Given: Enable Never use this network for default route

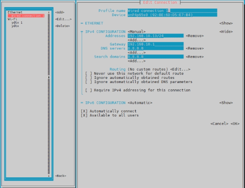Looking at the screenshot, I should [89, 74].
